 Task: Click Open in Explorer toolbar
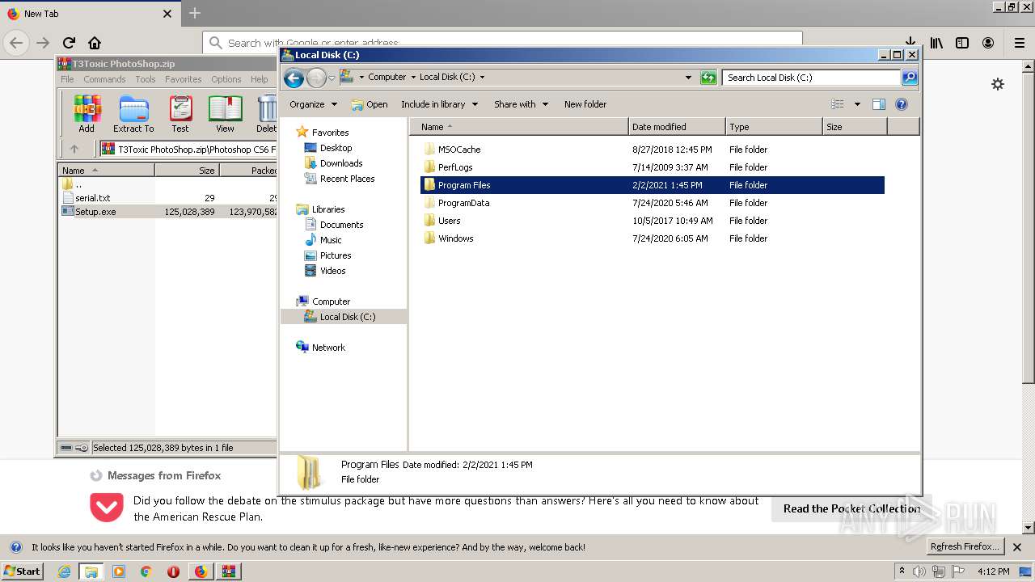[370, 104]
